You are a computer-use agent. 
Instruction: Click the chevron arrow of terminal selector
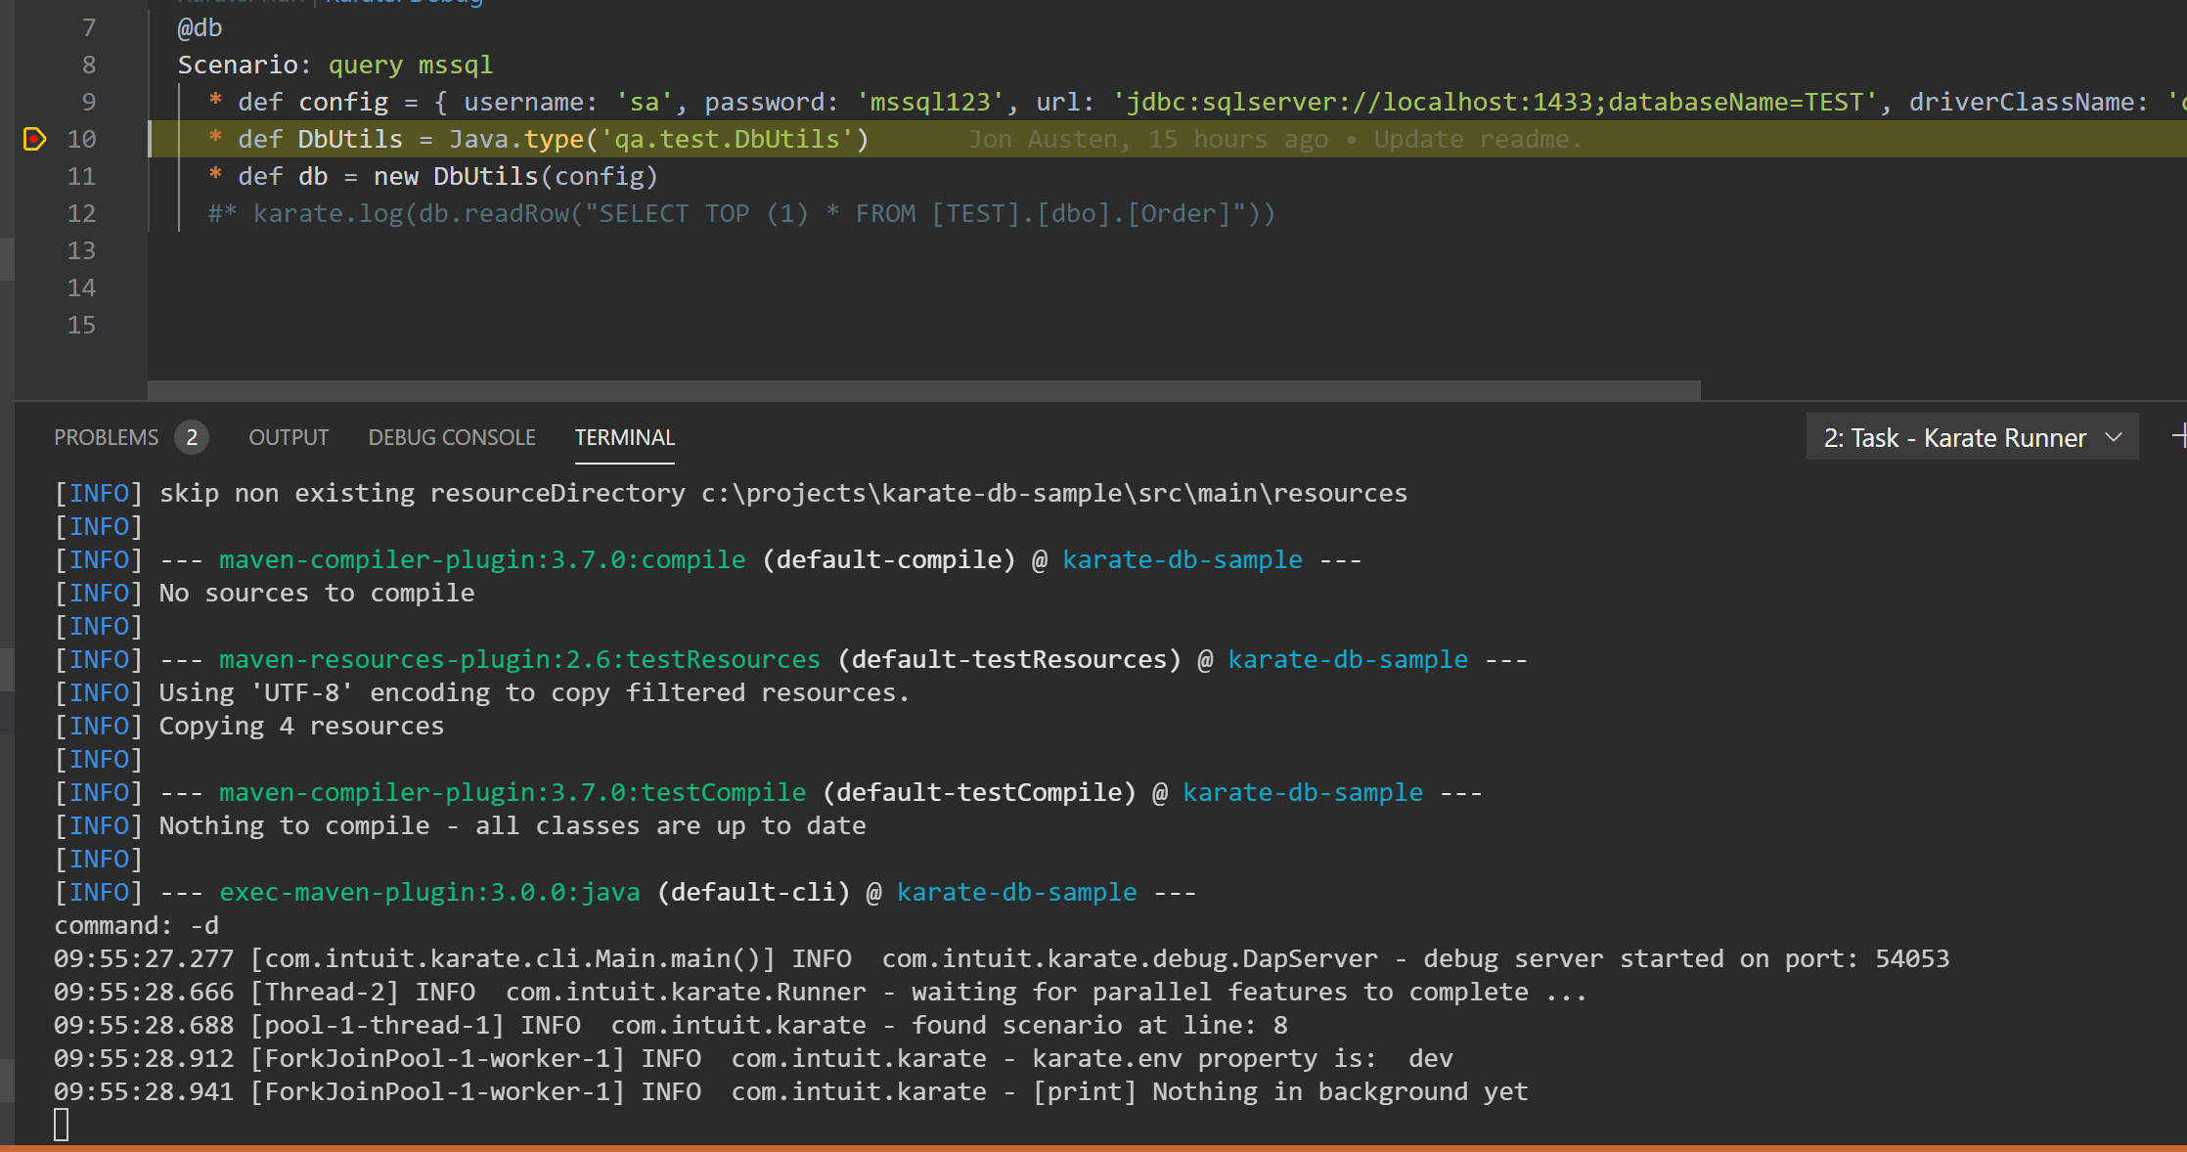tap(2114, 437)
